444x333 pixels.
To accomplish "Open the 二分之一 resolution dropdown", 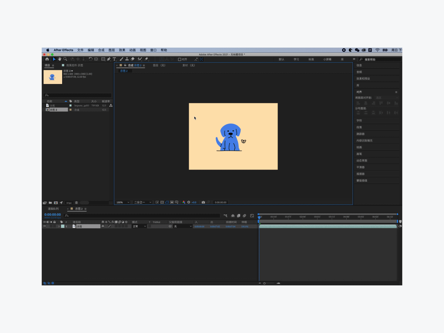I will 143,202.
